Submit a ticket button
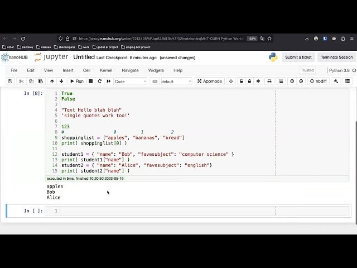The width and height of the screenshot is (357, 268). [x=298, y=57]
